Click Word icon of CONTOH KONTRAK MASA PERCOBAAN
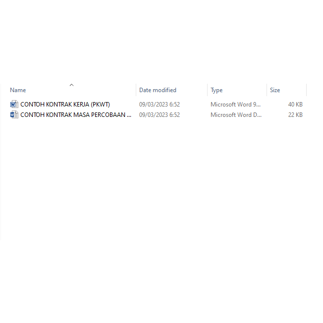Viewport: 323px width, 323px height. tap(14, 115)
